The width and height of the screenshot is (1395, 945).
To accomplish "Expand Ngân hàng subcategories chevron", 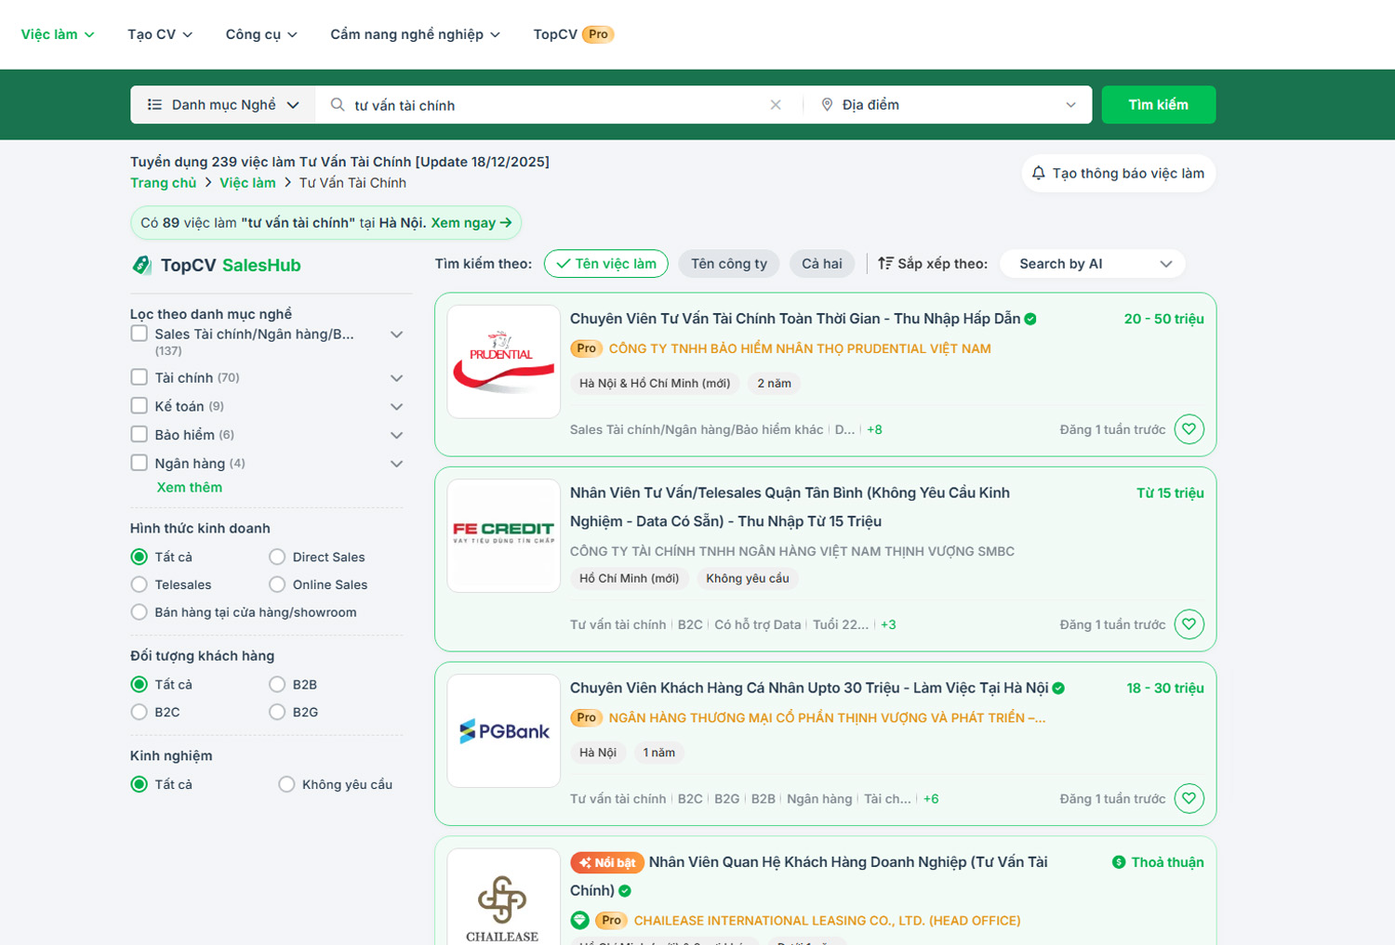I will tap(397, 464).
